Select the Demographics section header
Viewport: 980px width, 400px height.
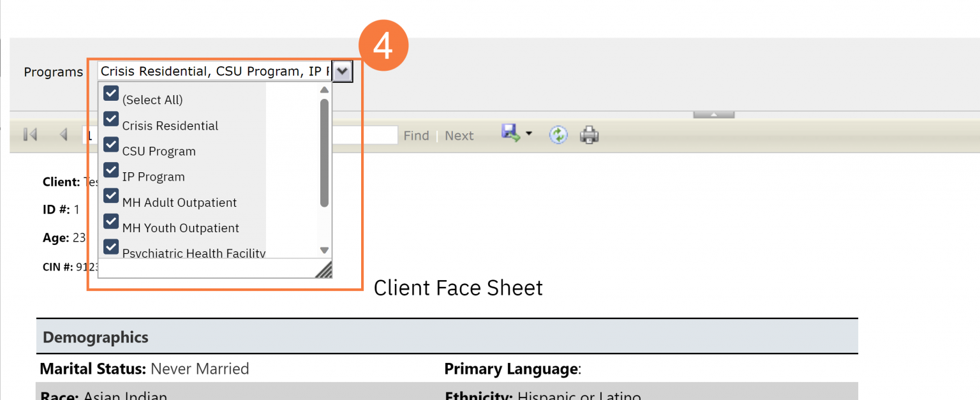[x=94, y=337]
